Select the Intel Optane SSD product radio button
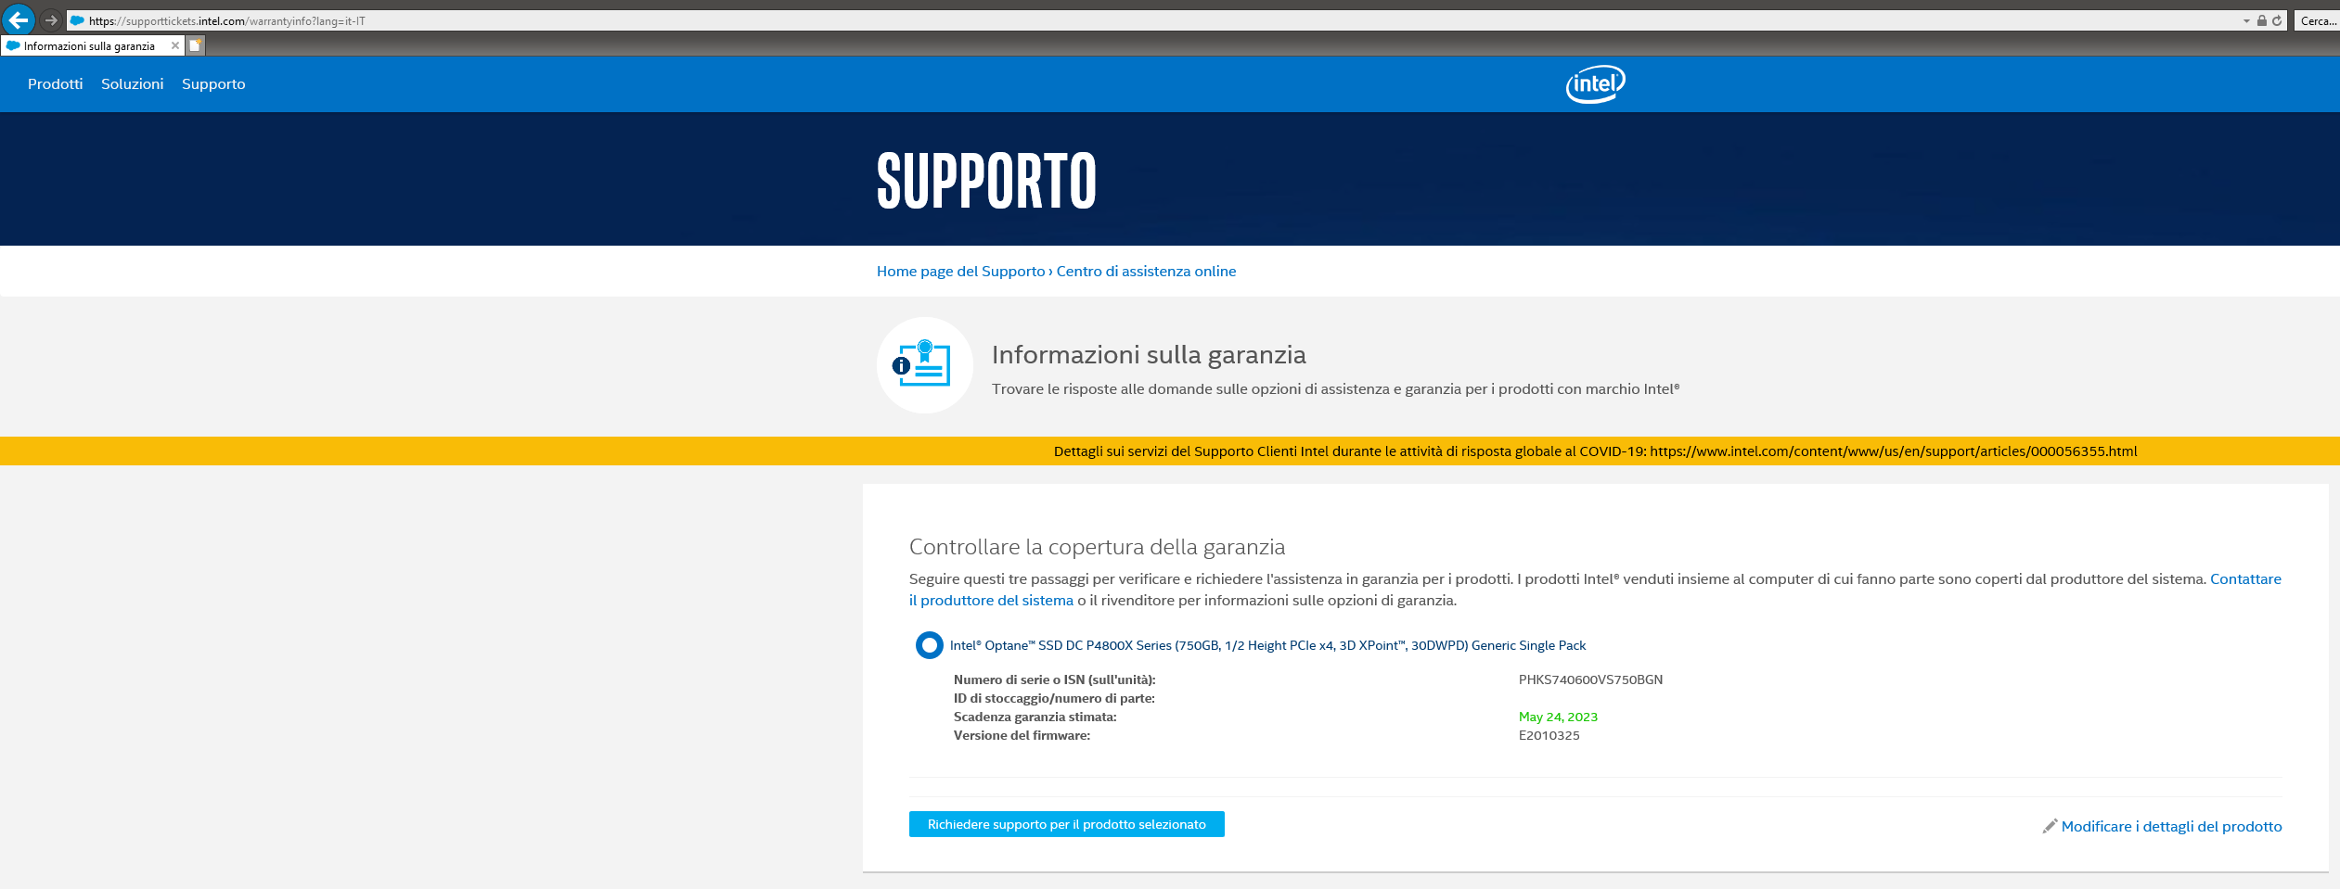The width and height of the screenshot is (2340, 889). tap(929, 645)
